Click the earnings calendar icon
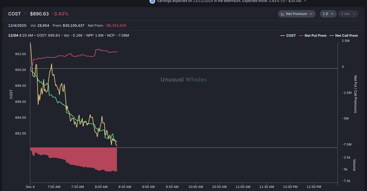367x191 pixels. point(152,1)
